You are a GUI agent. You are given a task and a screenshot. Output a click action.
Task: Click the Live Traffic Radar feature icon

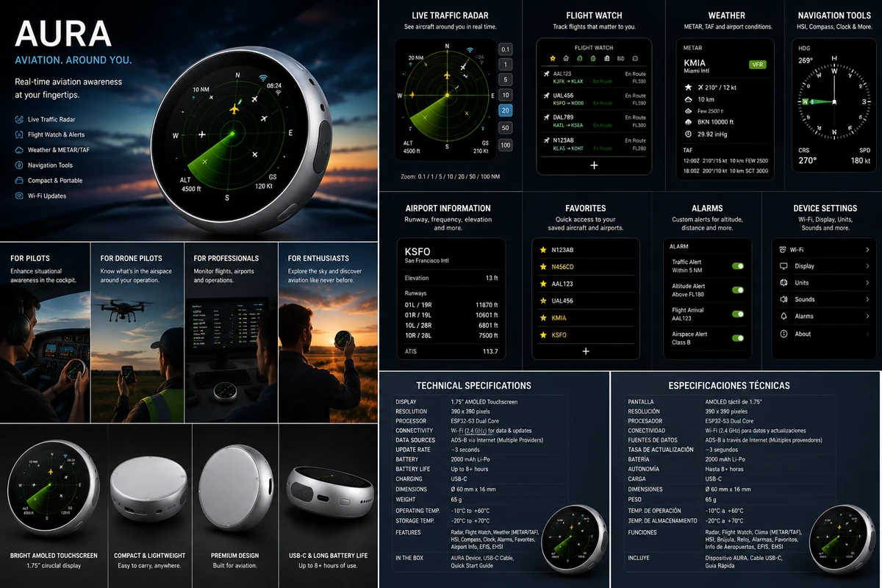coord(19,119)
